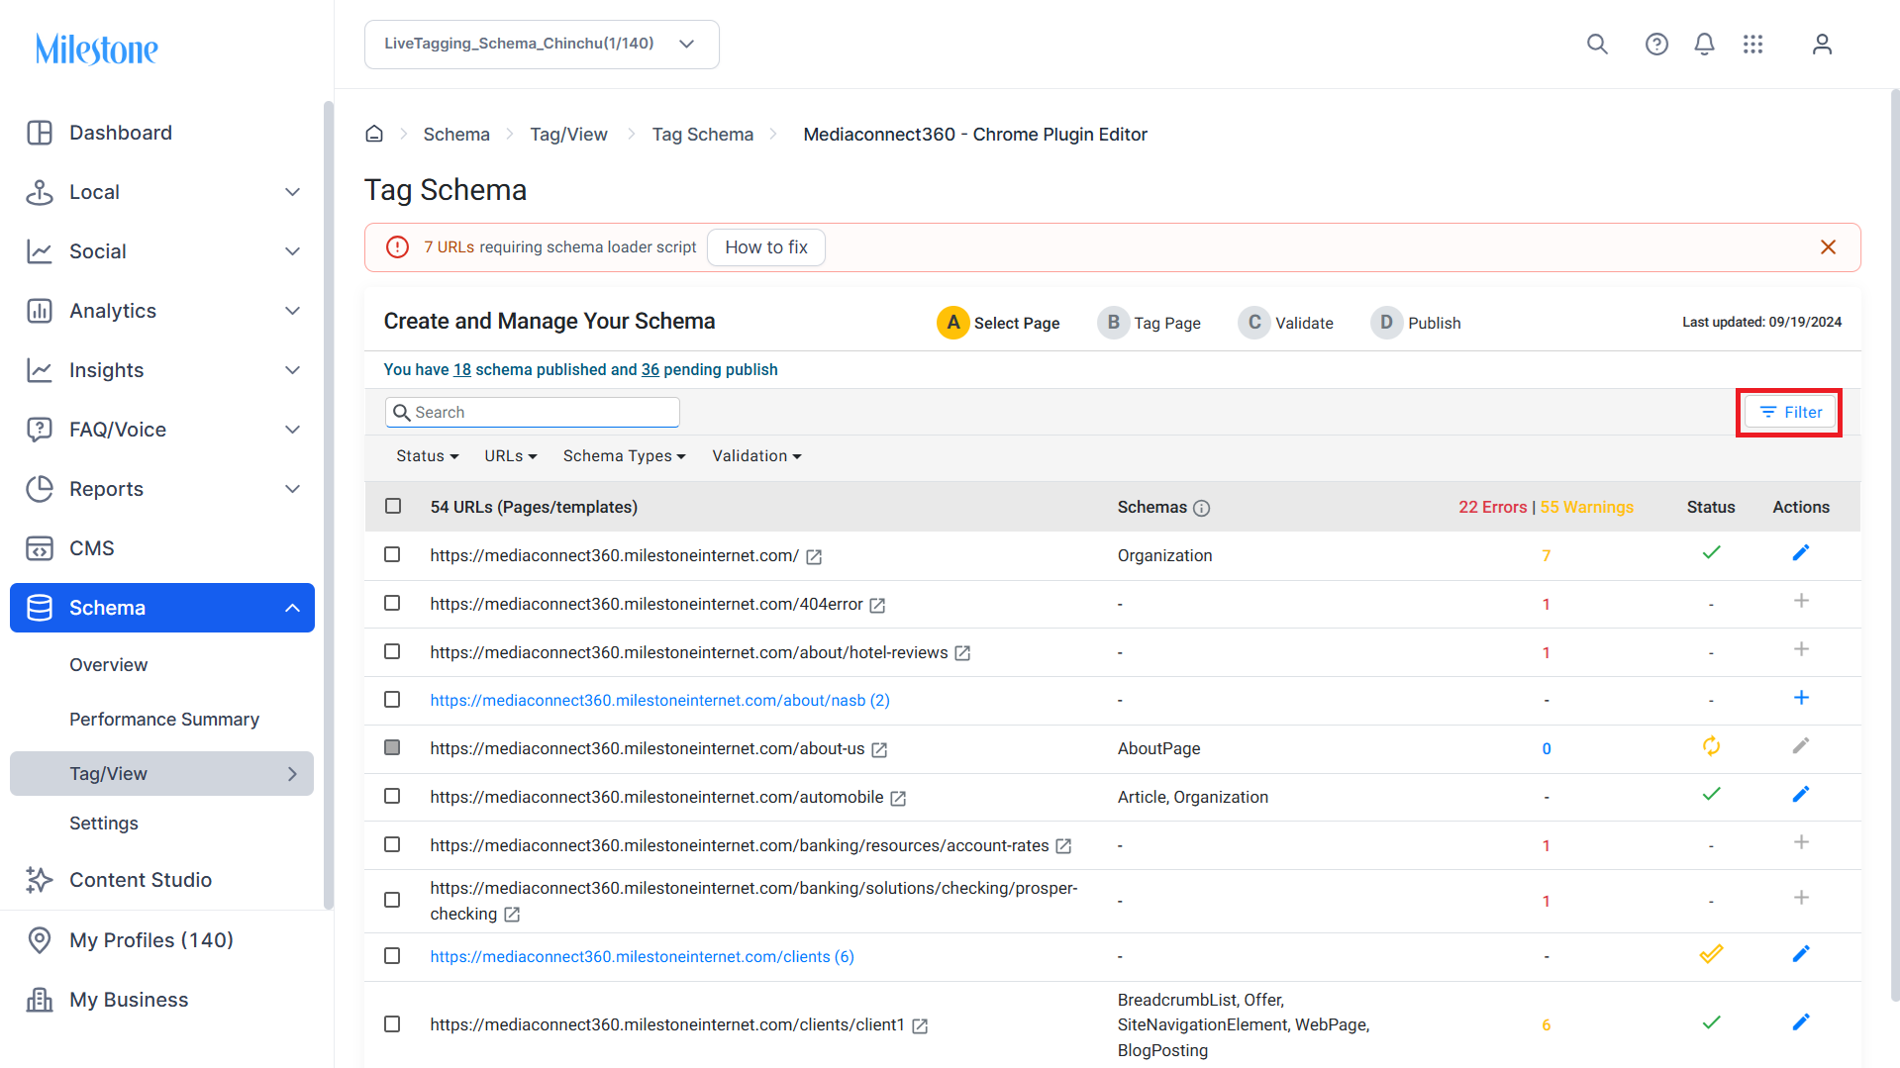Toggle the select-all URLs header checkbox
The height and width of the screenshot is (1068, 1900).
click(x=393, y=507)
